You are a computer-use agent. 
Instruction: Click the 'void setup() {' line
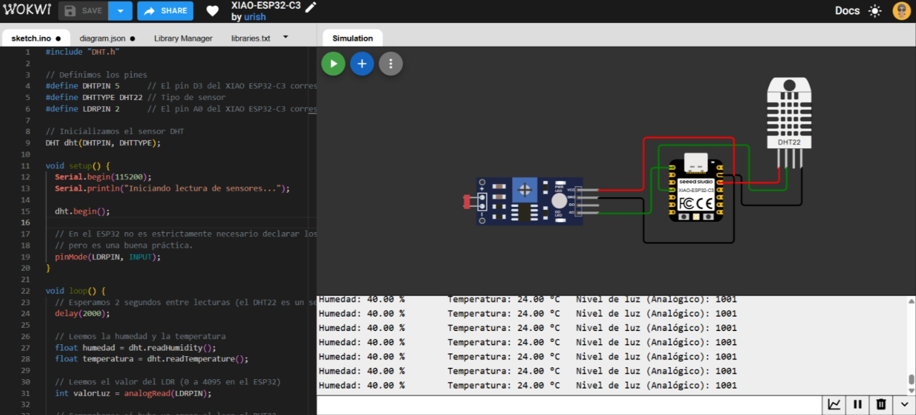click(x=78, y=165)
